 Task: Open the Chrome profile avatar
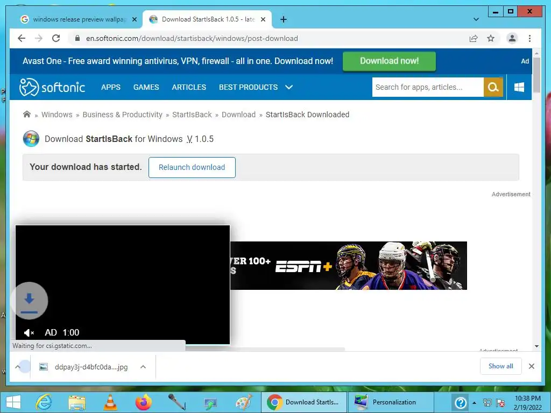(x=512, y=38)
